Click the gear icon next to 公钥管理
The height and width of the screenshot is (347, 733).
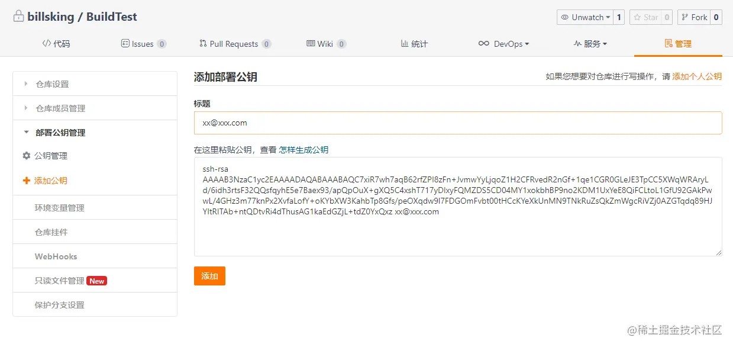pyautogui.click(x=26, y=156)
